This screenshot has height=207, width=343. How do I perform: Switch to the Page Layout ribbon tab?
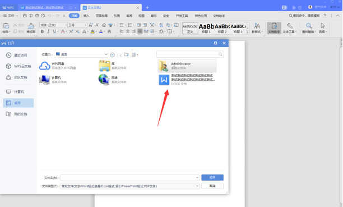click(101, 16)
